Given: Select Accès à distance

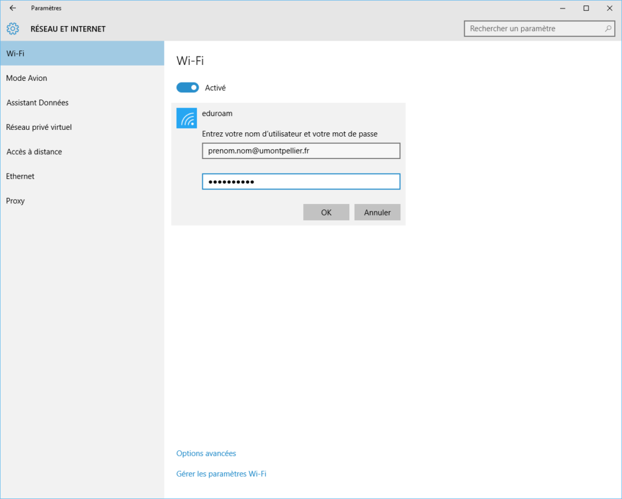Looking at the screenshot, I should coord(82,152).
